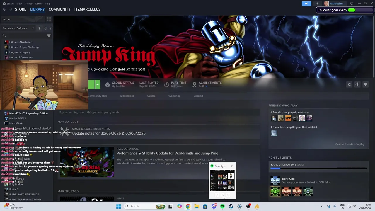Screen dimensions: 375x211
Task: Switch to the COMMUNITY tab
Action: point(59,9)
